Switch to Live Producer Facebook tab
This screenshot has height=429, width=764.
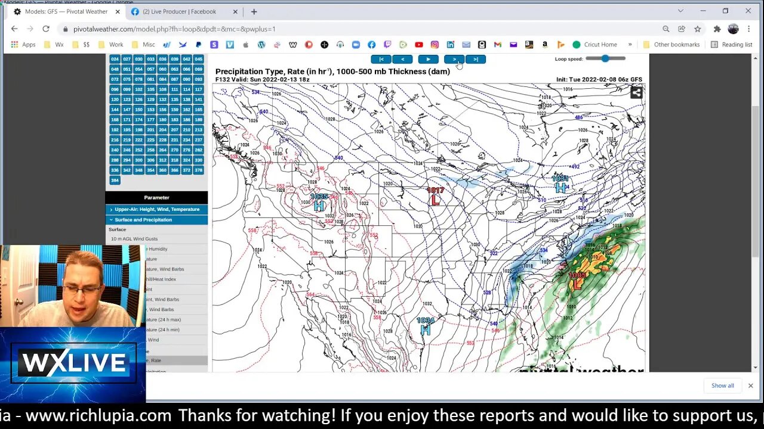[x=179, y=11]
